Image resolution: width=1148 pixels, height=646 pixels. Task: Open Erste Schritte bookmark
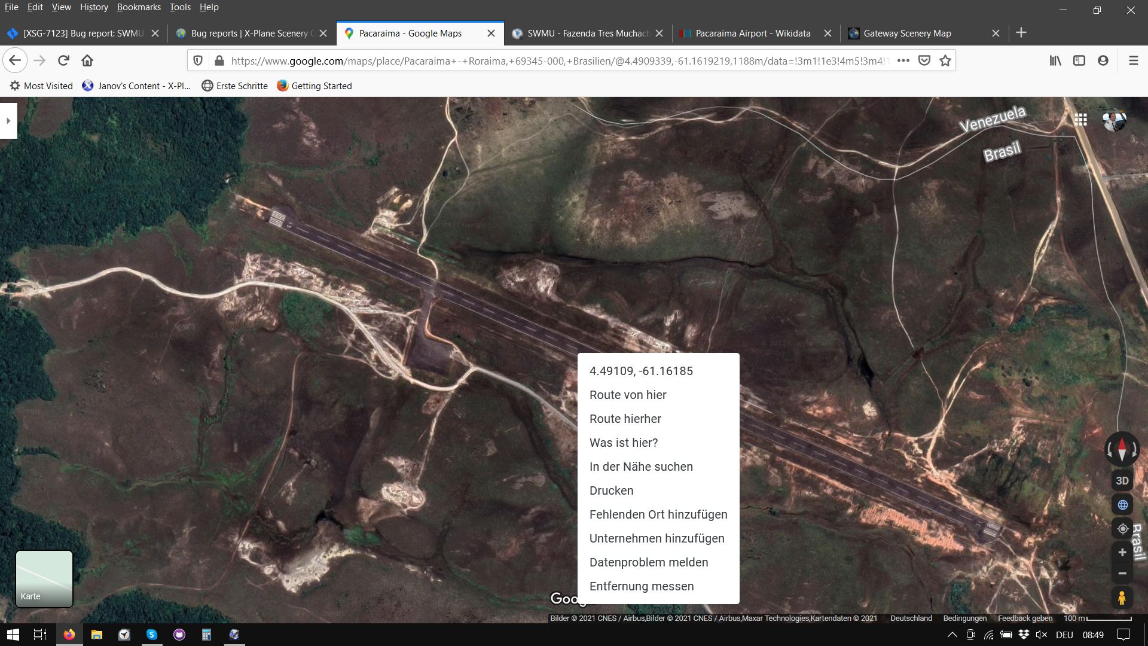tap(235, 86)
